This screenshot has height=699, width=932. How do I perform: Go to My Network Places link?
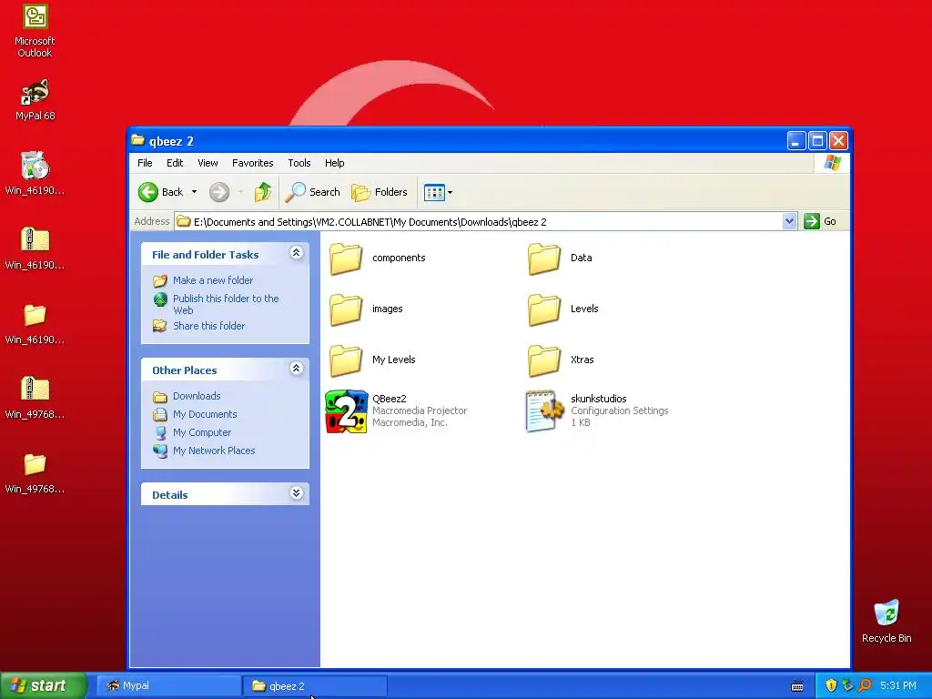213,451
